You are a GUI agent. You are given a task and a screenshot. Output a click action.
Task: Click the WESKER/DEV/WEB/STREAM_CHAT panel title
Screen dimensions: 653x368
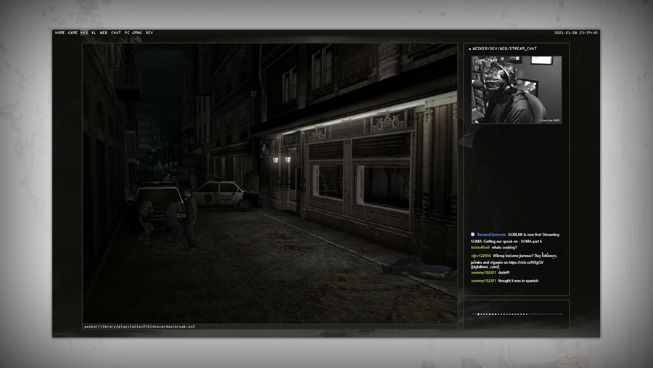(504, 49)
